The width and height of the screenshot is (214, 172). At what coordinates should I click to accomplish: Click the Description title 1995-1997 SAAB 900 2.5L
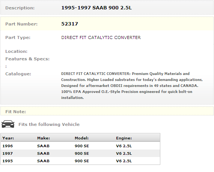tap(96, 8)
